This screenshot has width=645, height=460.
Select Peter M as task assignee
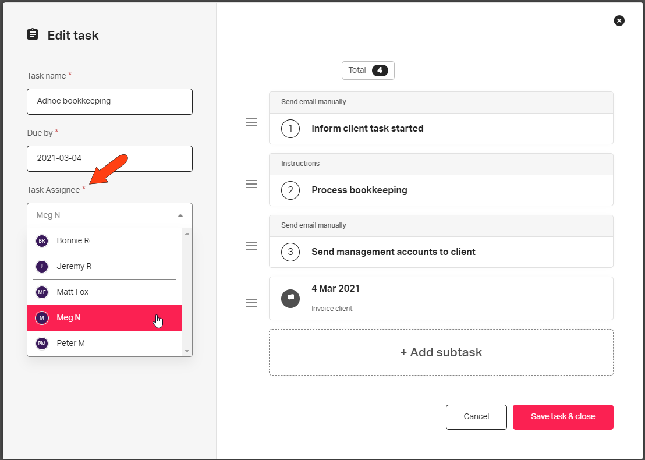tap(104, 343)
